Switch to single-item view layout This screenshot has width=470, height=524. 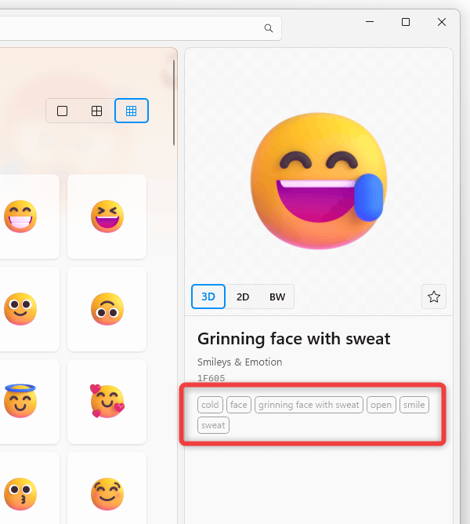[62, 111]
